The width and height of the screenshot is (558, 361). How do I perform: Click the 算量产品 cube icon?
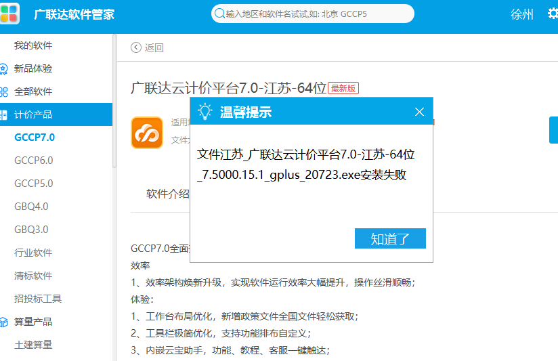coord(3,322)
